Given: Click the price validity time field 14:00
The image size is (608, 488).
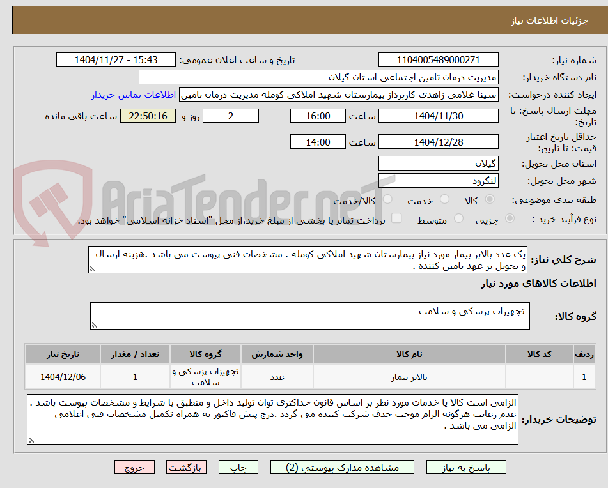Looking at the screenshot, I should 318,142.
